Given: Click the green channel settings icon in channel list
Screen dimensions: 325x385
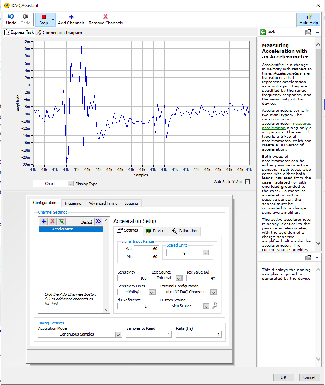Looking at the screenshot, I should [x=62, y=221].
